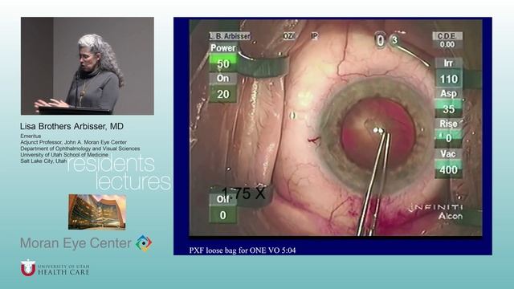Click the Irr label
The width and height of the screenshot is (514, 289).
448,63
